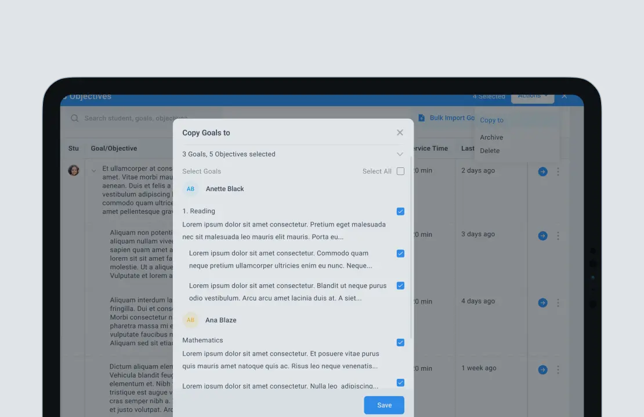
Task: Tick the Select All checkbox
Action: click(400, 171)
